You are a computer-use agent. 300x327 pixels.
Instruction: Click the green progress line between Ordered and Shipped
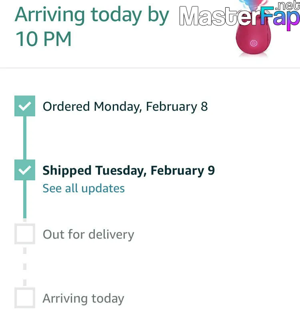coord(25,138)
